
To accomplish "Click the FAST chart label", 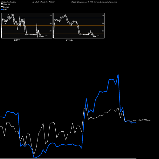I will 17,40.
